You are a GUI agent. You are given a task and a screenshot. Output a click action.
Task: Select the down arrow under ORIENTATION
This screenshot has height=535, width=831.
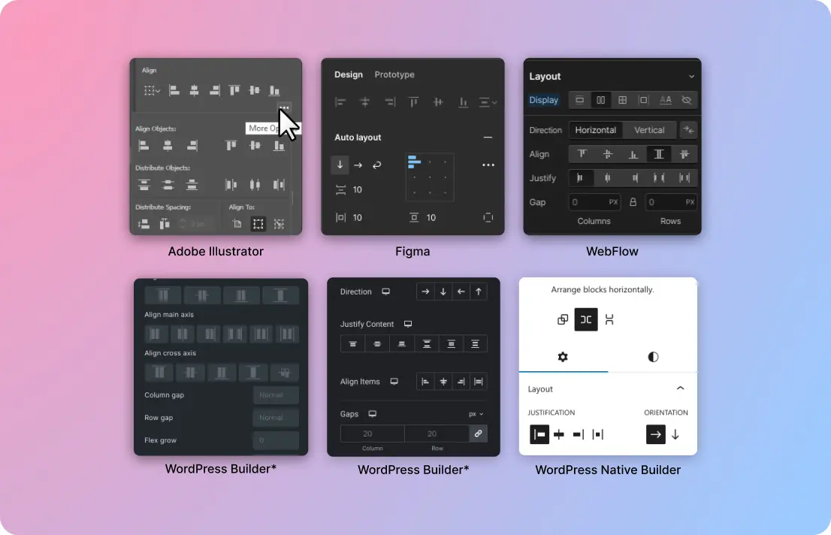[x=675, y=434]
